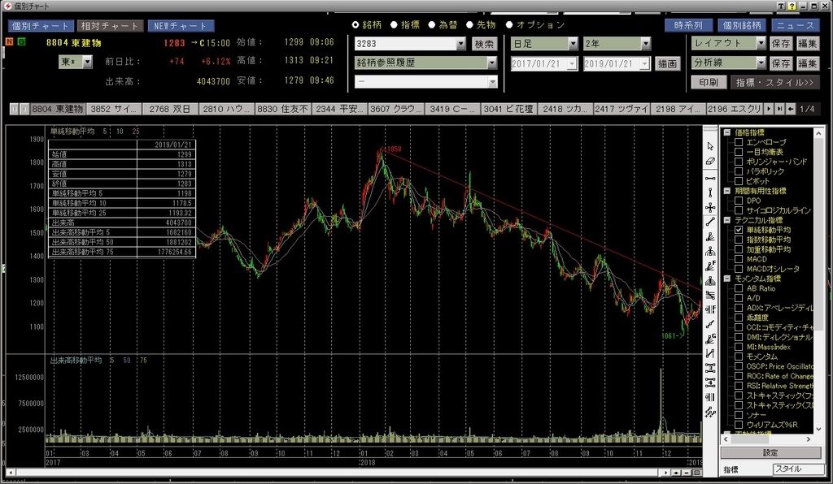
Task: Click the green G icon beside stock name
Action: pyautogui.click(x=22, y=41)
